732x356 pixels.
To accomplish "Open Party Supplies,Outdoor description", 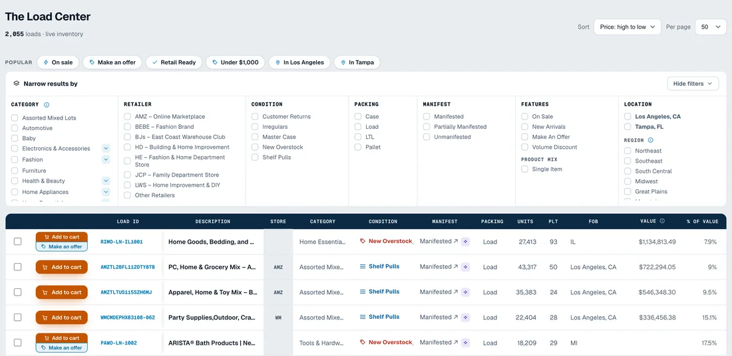I will click(x=212, y=317).
